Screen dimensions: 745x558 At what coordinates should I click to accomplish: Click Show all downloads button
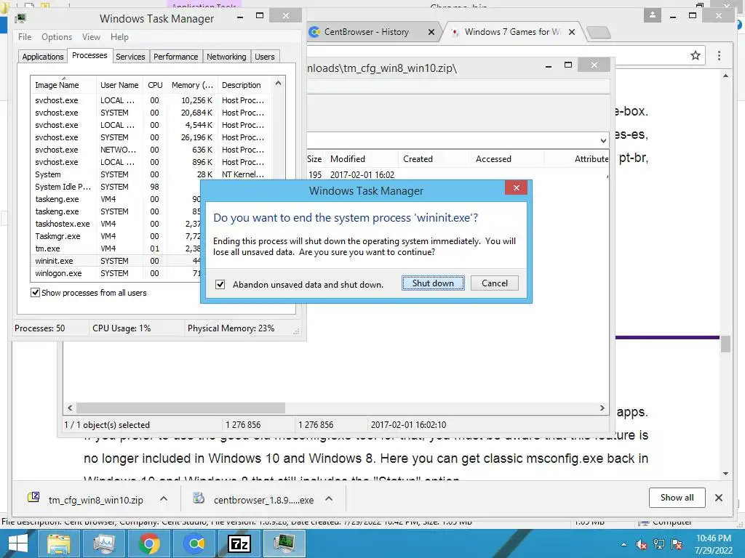[677, 497]
